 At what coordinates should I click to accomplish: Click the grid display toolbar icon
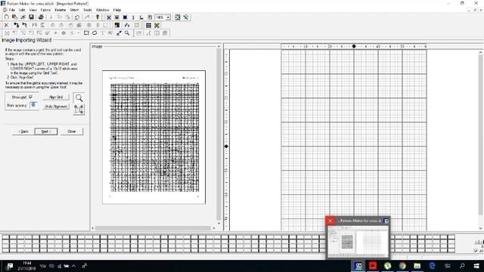pos(148,25)
